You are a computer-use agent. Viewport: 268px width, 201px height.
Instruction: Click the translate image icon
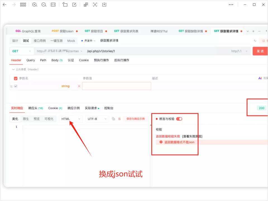point(86,5)
